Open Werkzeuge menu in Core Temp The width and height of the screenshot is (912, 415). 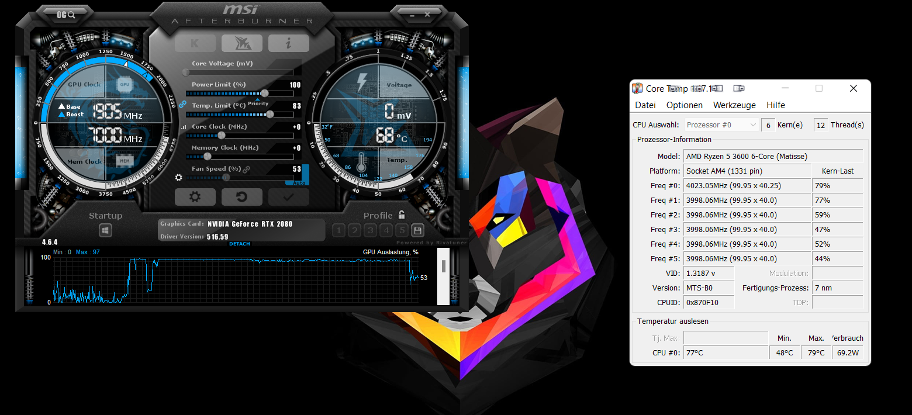click(x=734, y=105)
